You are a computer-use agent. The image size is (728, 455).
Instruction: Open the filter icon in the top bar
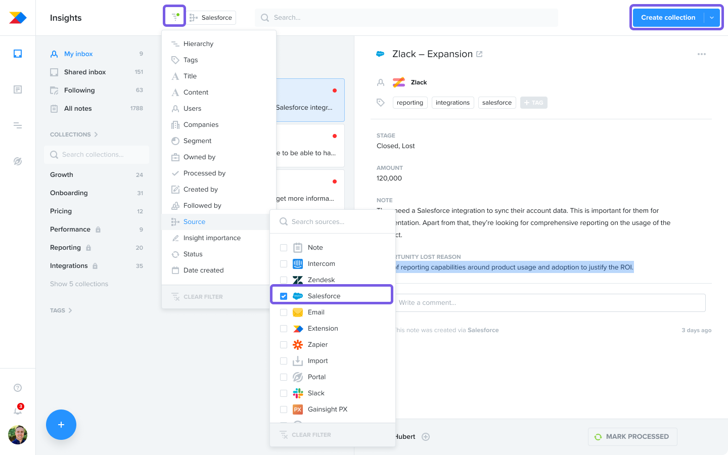(175, 17)
